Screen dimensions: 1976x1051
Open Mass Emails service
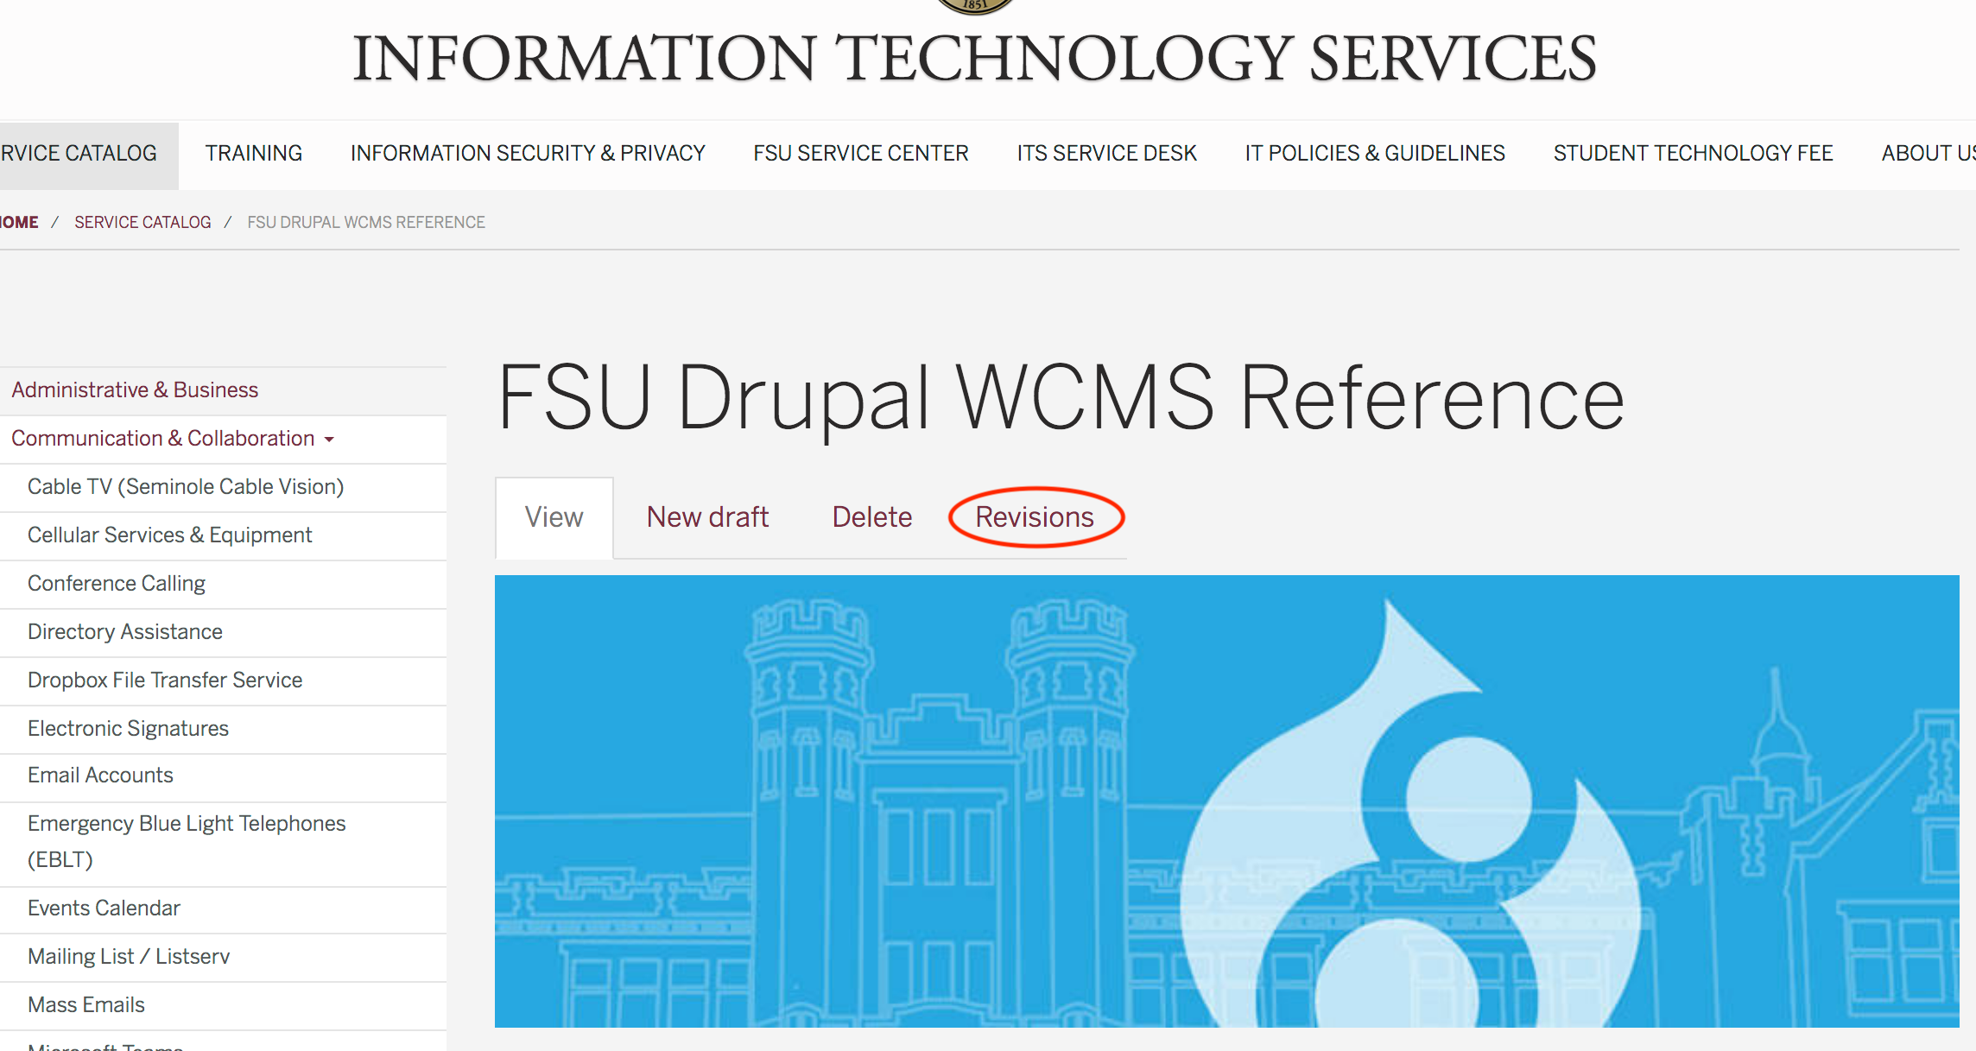(x=86, y=1005)
